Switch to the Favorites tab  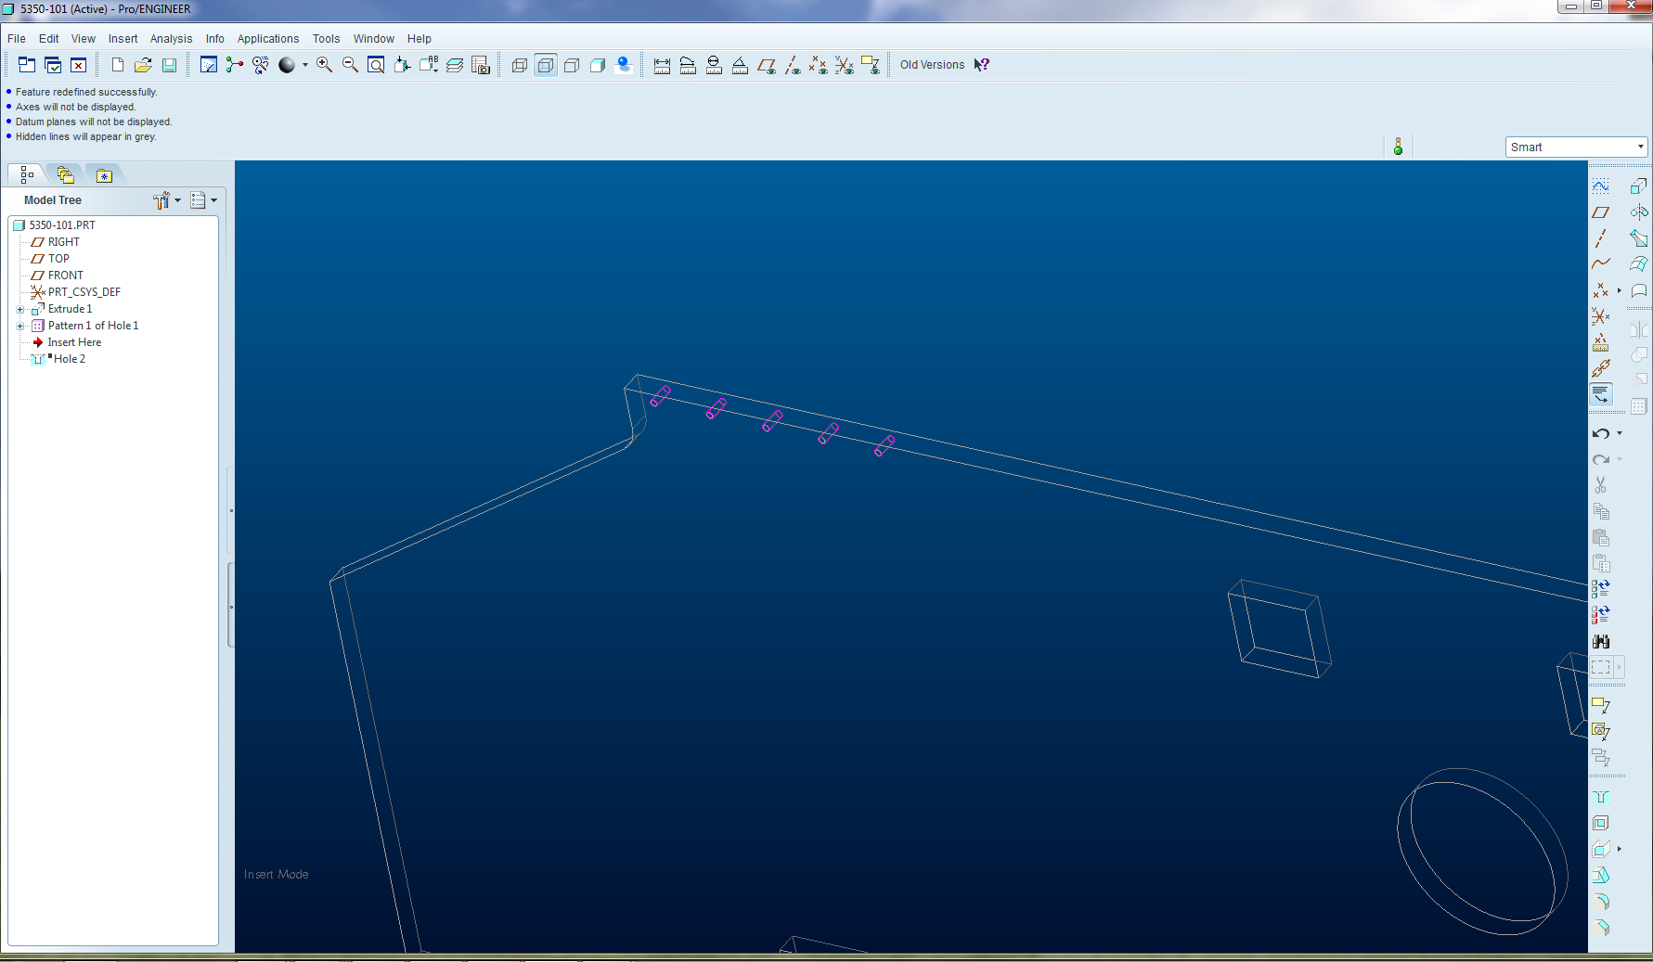click(x=104, y=174)
